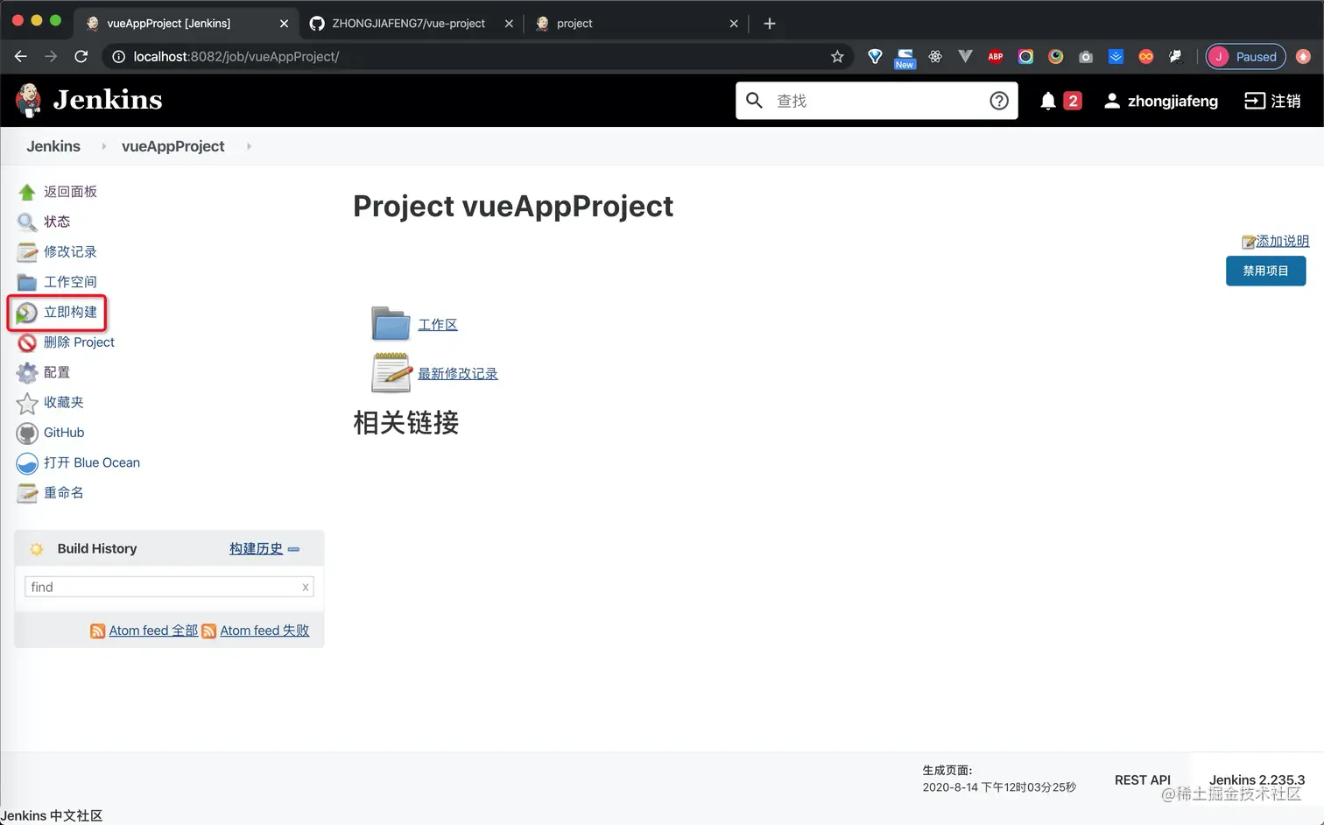Click the Jenkins butler logo icon
This screenshot has width=1324, height=825.
coord(28,101)
